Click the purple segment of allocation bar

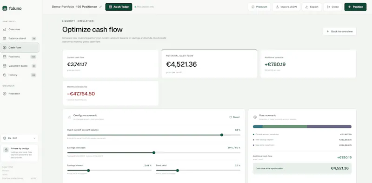pos(329,126)
